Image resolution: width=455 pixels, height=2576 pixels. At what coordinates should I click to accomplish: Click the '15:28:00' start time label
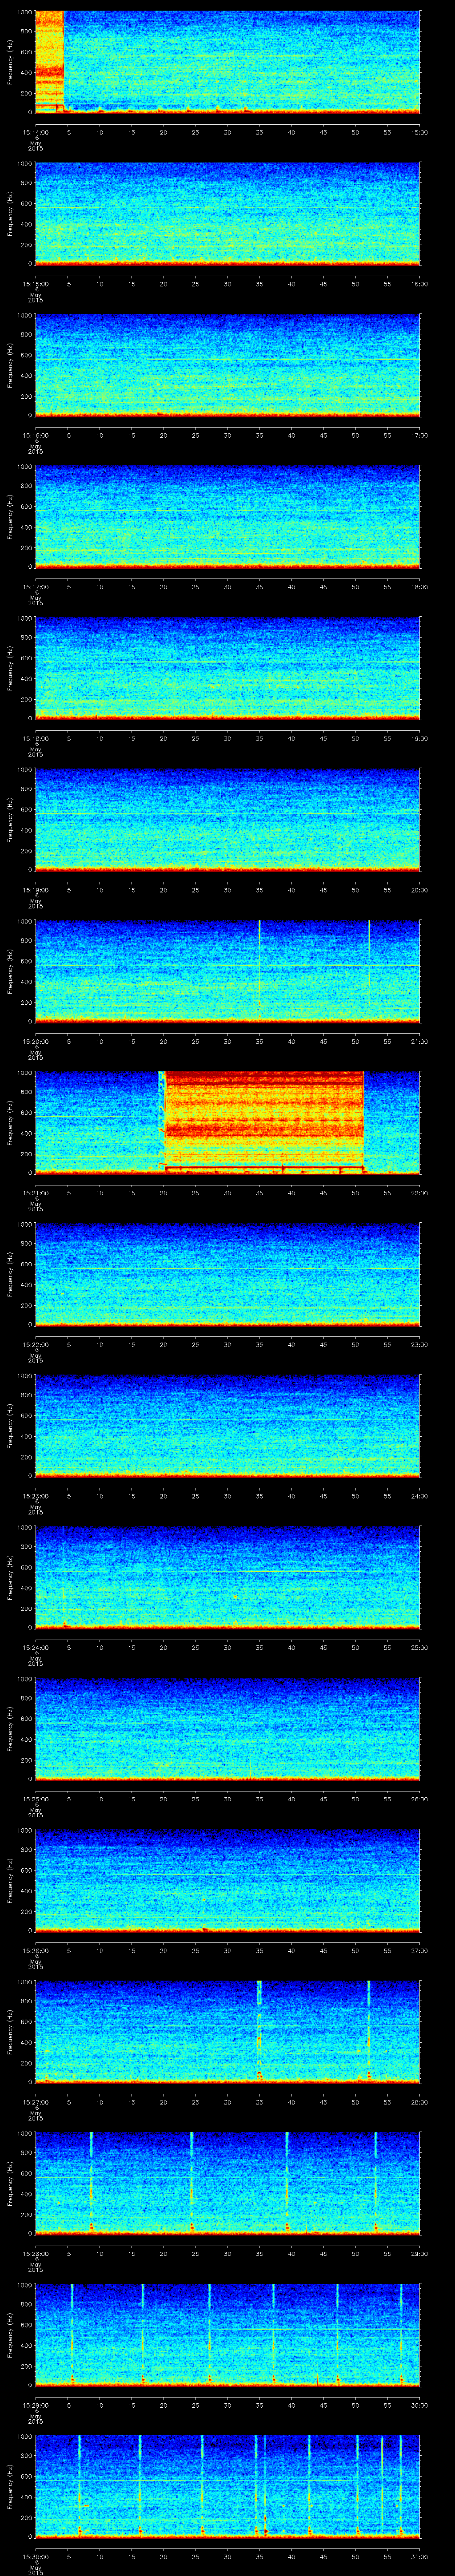click(35, 2254)
